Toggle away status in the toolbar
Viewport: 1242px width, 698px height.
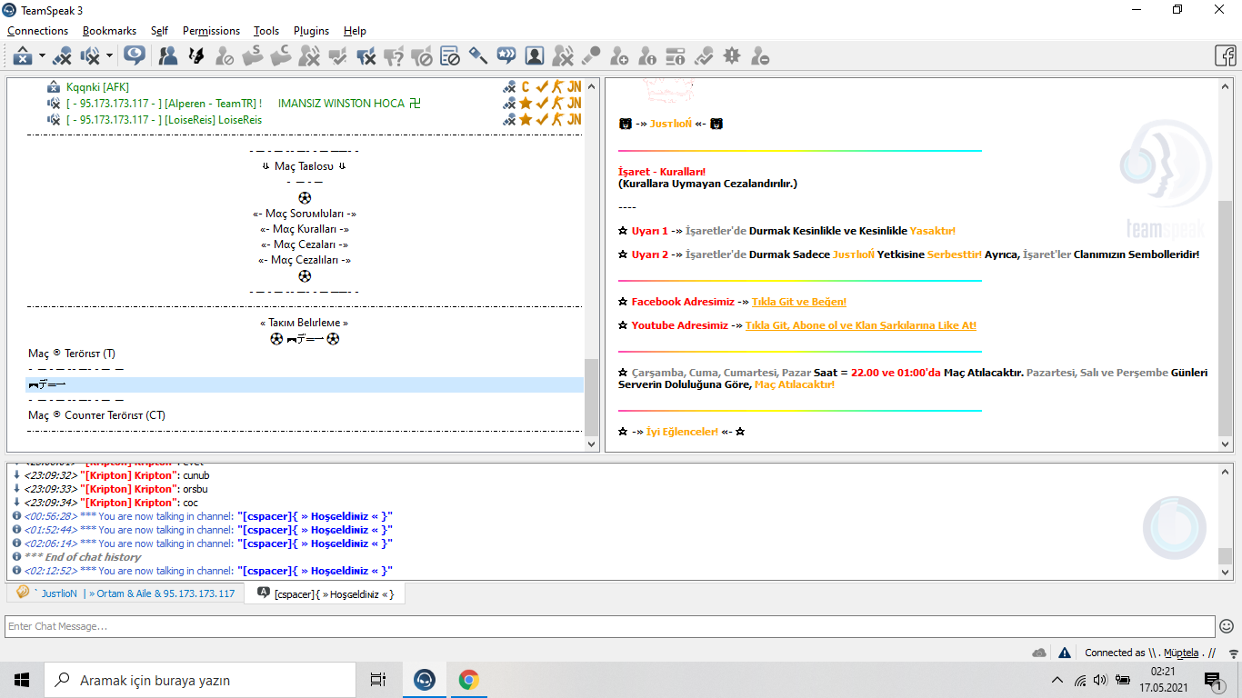coord(23,56)
